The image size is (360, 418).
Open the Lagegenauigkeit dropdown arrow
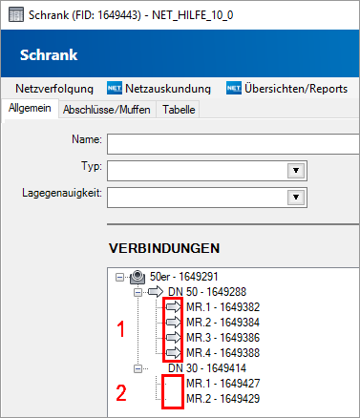(296, 198)
